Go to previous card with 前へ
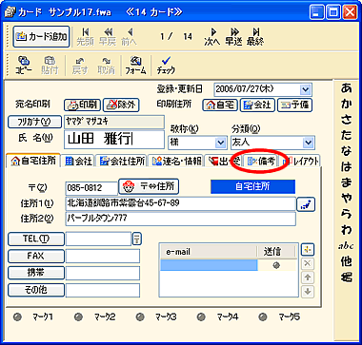Screen dimensions: 362x345 point(129,37)
